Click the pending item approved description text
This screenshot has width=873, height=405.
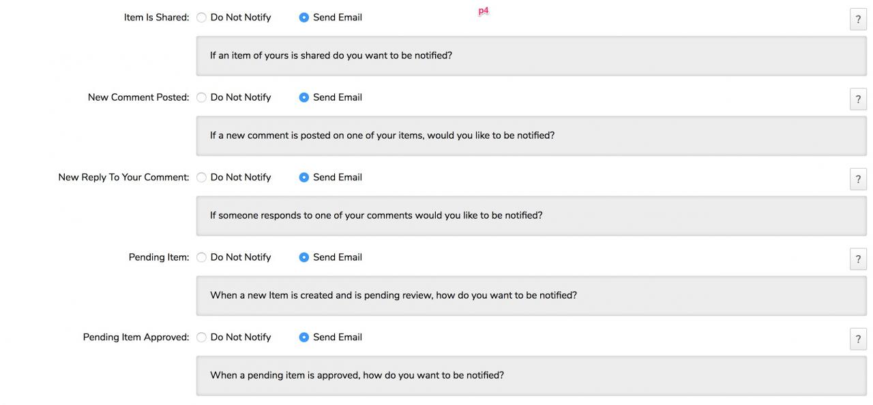tap(357, 375)
